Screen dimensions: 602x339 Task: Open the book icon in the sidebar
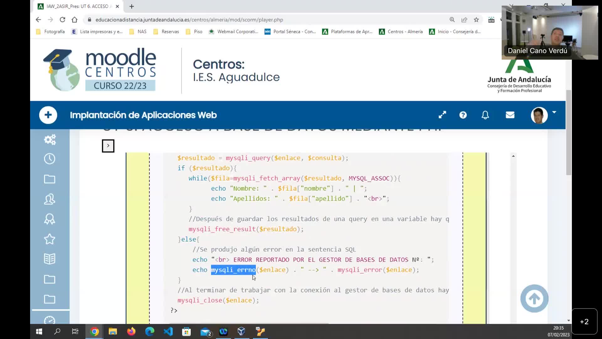point(50,259)
